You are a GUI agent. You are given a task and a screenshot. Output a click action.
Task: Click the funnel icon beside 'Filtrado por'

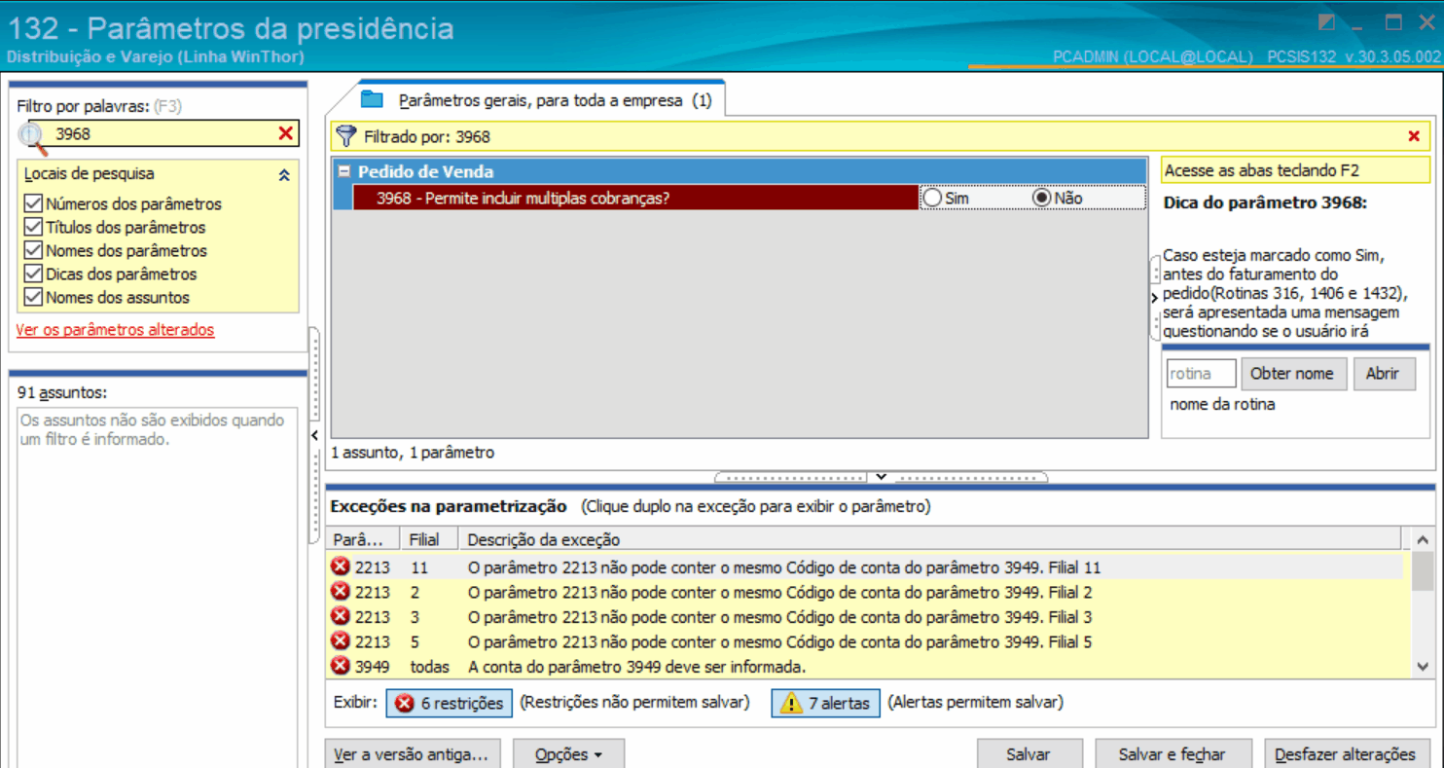coord(345,135)
